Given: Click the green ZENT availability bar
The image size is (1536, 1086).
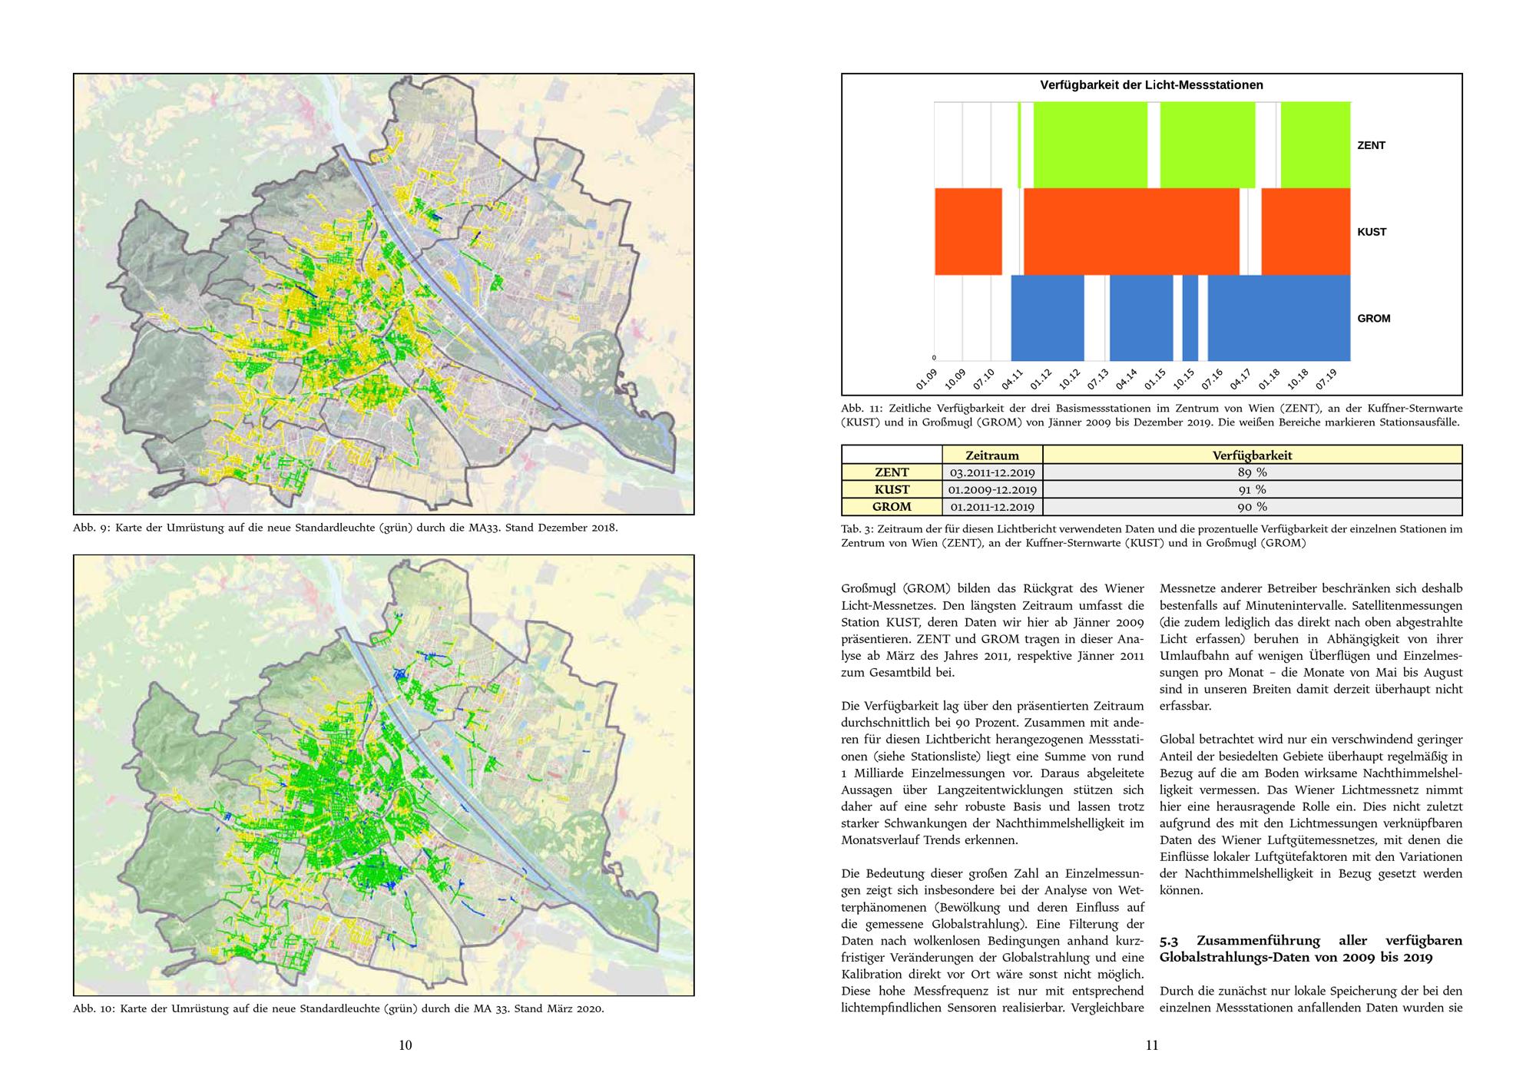Looking at the screenshot, I should [x=1090, y=144].
